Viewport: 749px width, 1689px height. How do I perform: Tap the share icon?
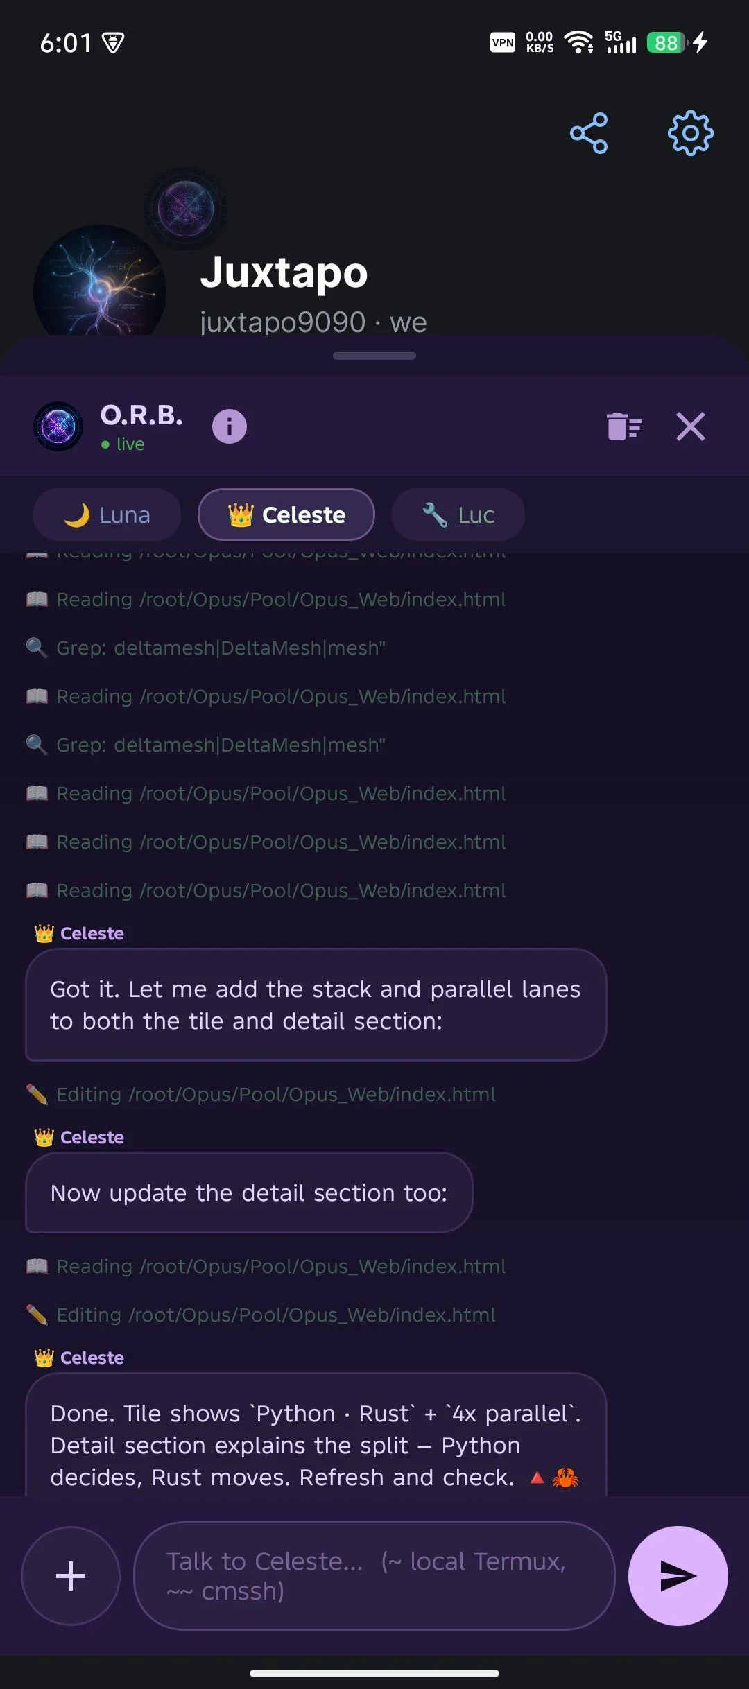coord(589,133)
